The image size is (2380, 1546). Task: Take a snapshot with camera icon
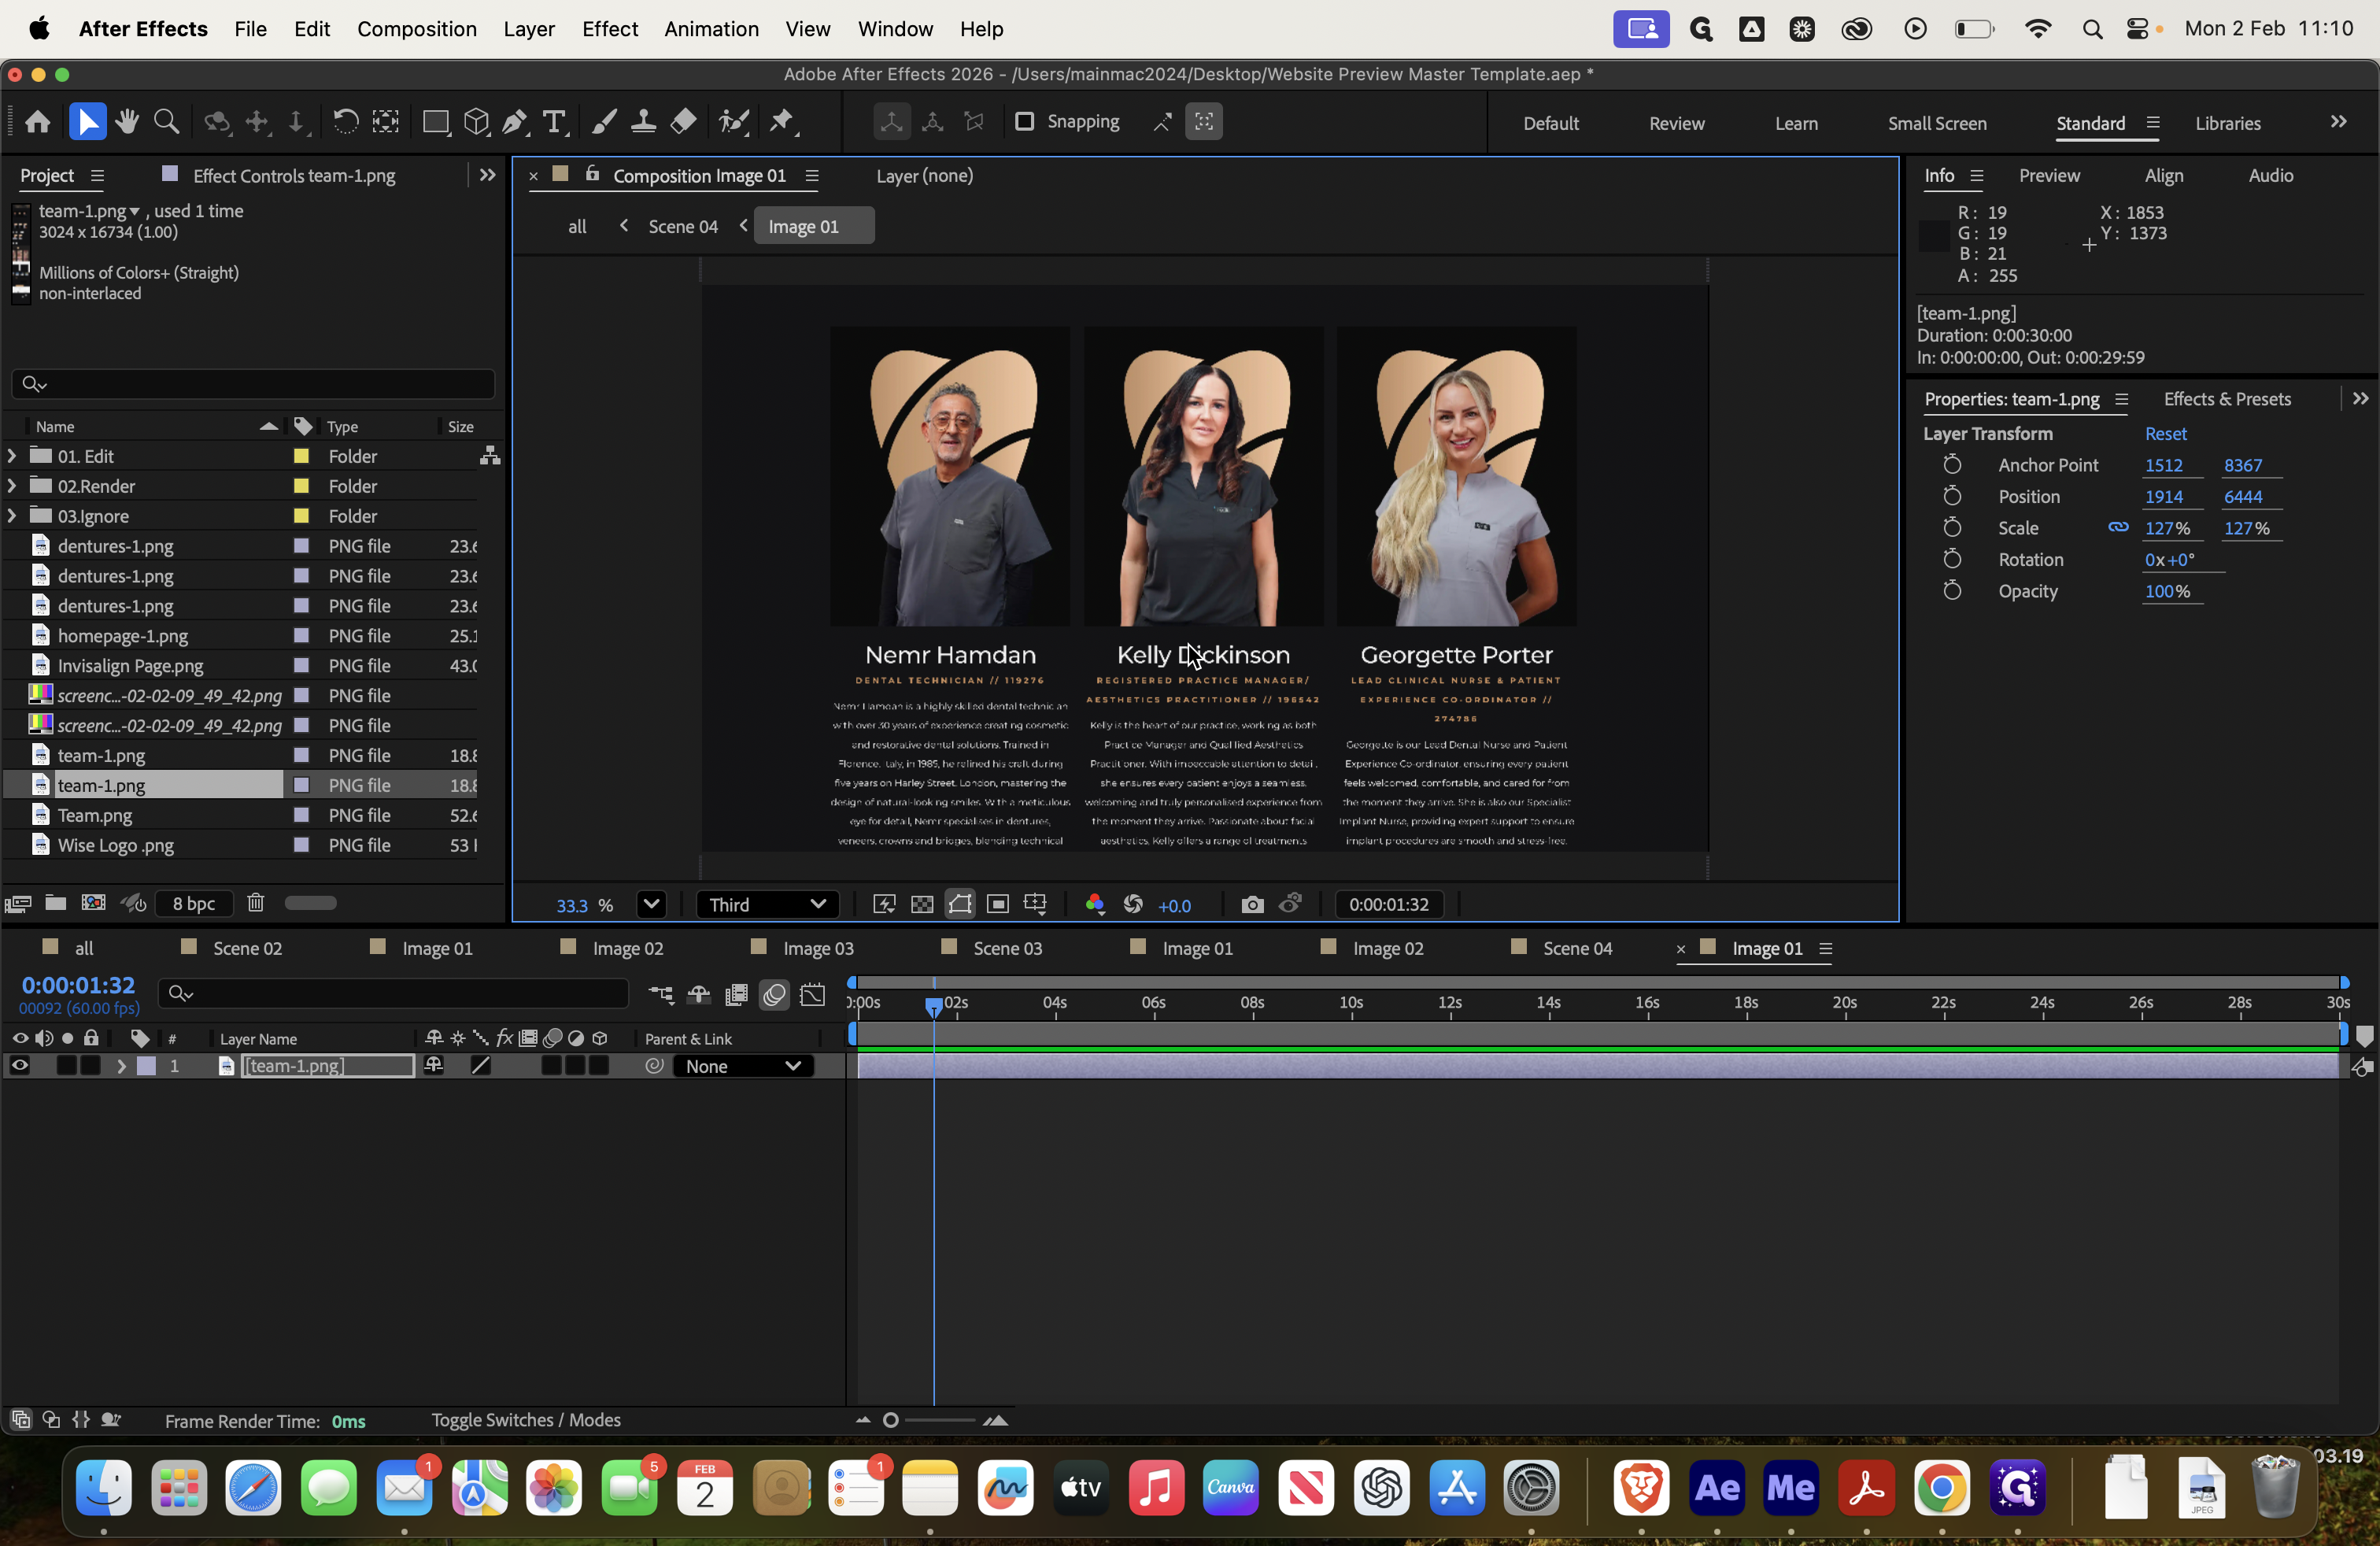[x=1252, y=904]
